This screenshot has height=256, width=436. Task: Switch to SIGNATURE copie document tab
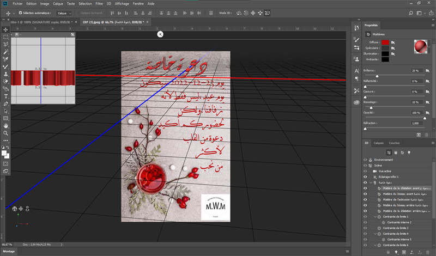tap(41, 22)
